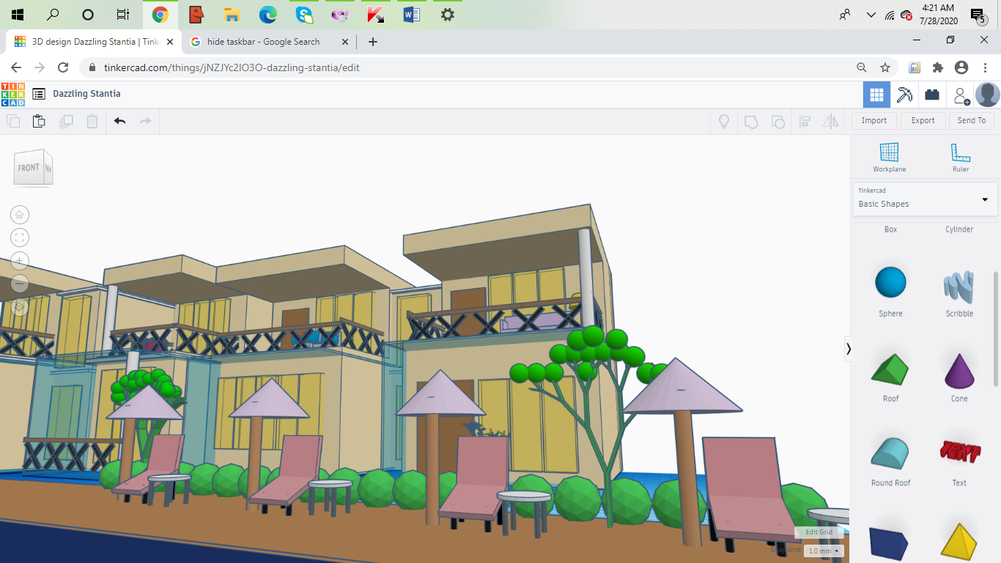Select the Workplane tool
1001x563 pixels.
[x=889, y=157]
